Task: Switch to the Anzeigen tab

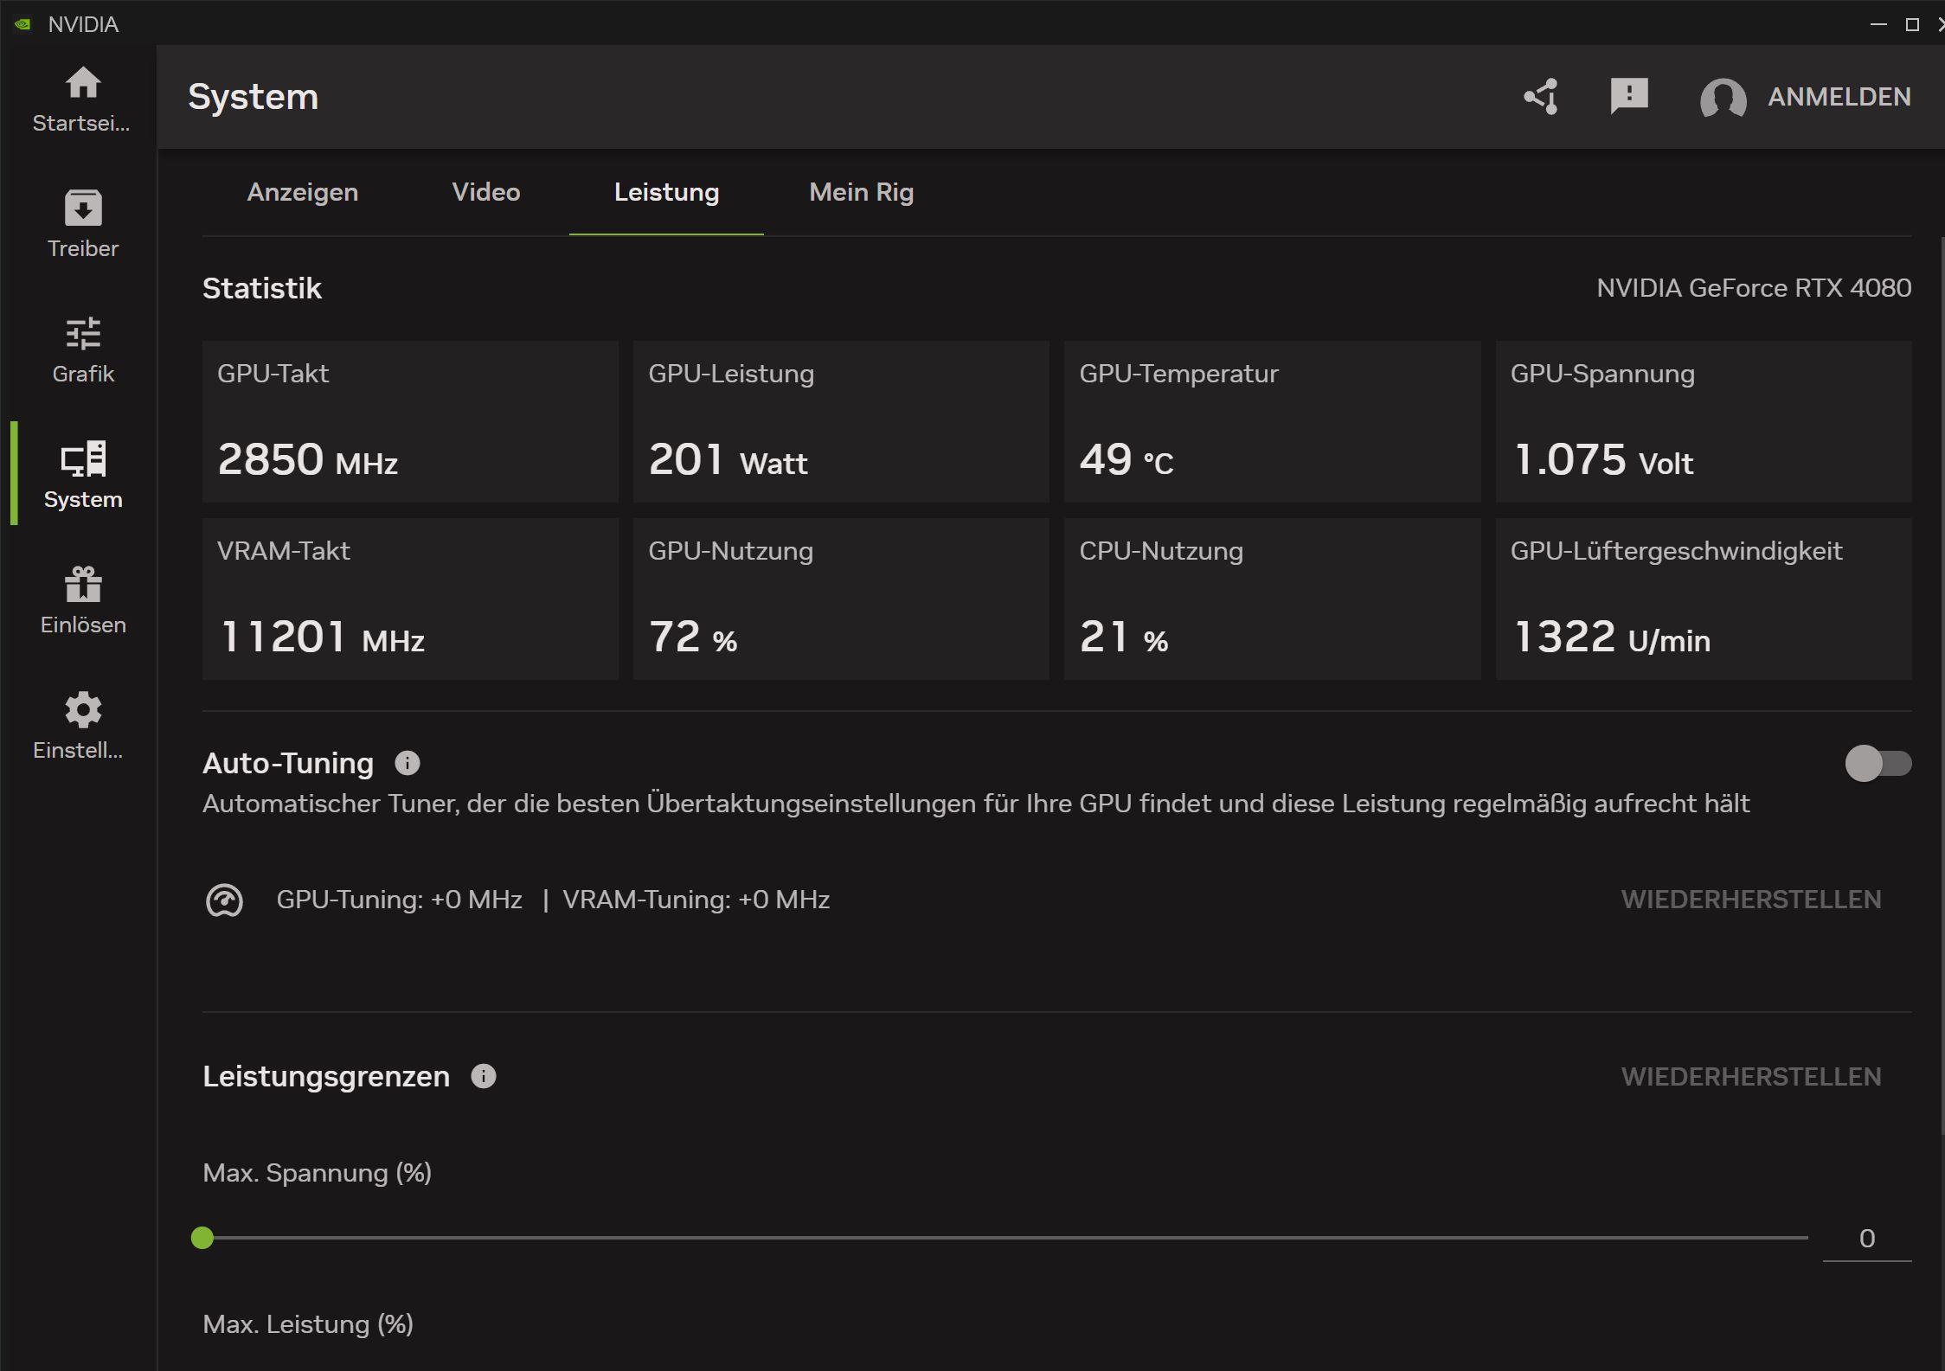Action: click(x=302, y=192)
